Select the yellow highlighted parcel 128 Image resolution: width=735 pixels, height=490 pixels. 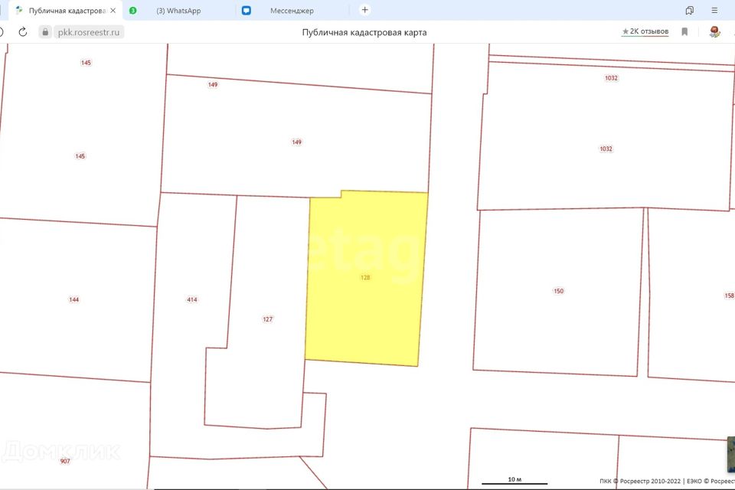(x=365, y=277)
